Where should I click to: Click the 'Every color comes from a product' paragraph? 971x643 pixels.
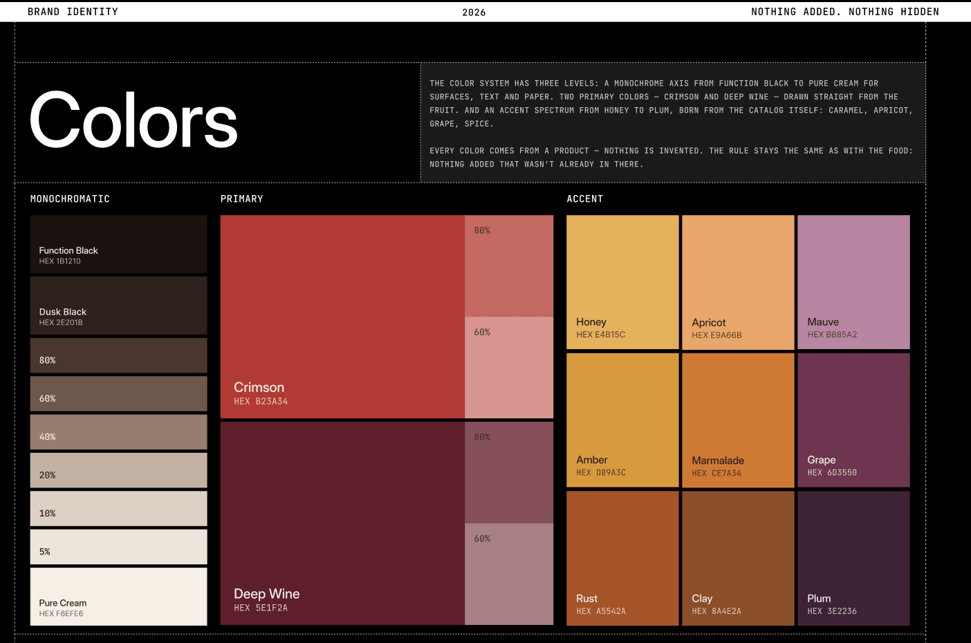pos(672,158)
